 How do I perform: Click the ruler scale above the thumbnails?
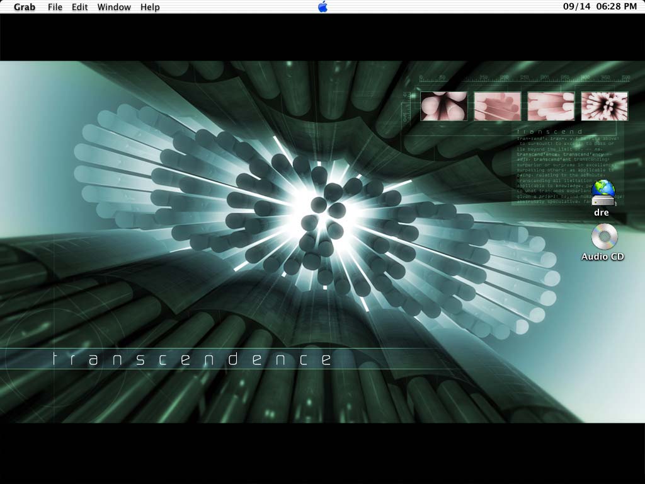pos(524,79)
